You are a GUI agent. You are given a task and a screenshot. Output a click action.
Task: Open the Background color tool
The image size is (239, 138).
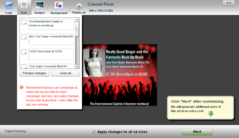pos(59,8)
